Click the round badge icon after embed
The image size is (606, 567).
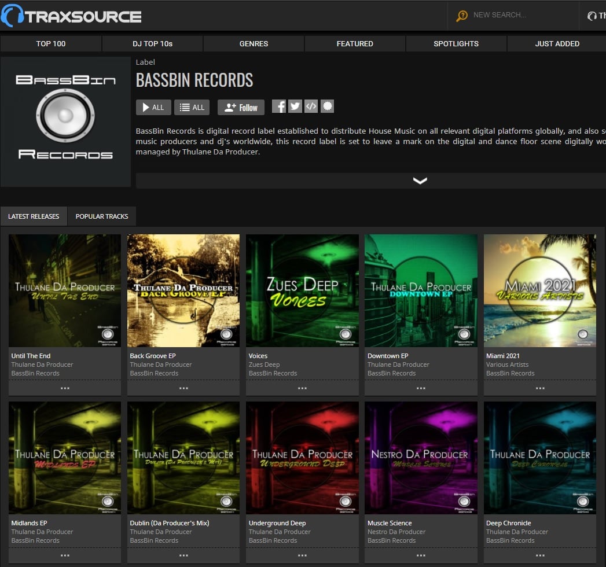point(328,106)
